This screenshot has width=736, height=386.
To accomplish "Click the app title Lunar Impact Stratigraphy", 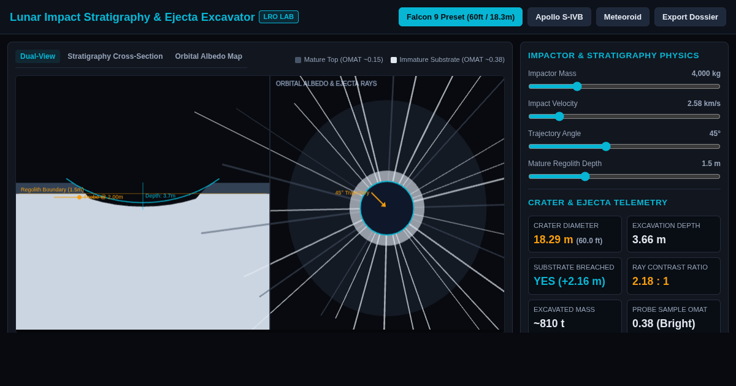I will click(x=132, y=17).
